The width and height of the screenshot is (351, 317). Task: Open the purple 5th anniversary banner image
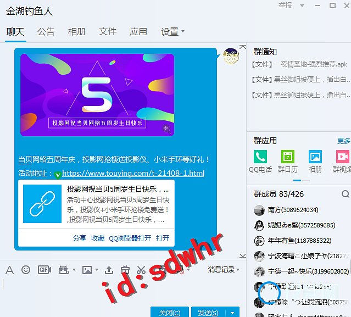click(x=97, y=95)
